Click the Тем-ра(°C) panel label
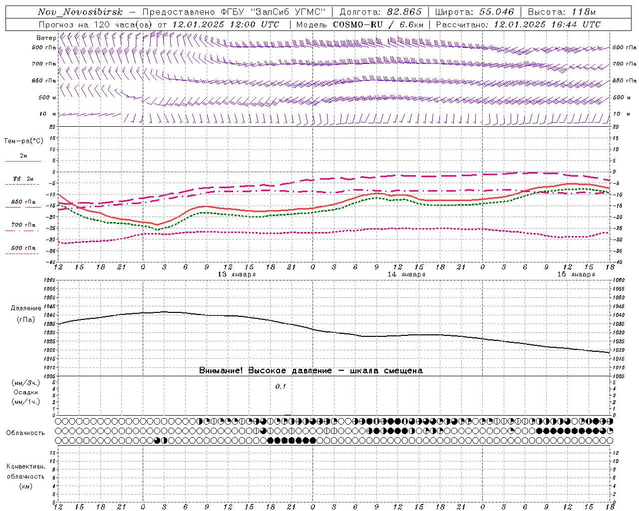 pos(23,141)
